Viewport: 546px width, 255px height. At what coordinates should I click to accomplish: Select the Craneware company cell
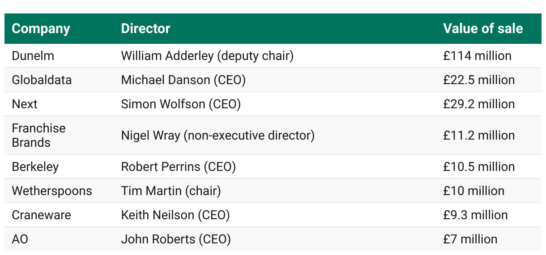[41, 215]
